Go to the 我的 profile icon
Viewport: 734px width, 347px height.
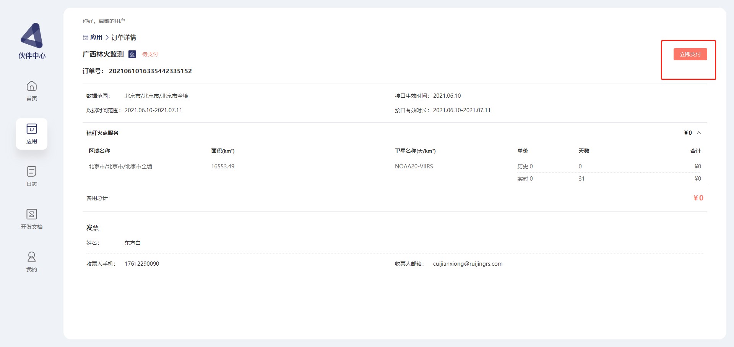coord(32,257)
